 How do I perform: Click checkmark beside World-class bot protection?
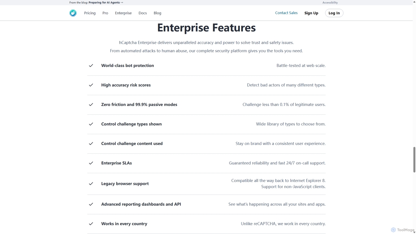pyautogui.click(x=91, y=66)
